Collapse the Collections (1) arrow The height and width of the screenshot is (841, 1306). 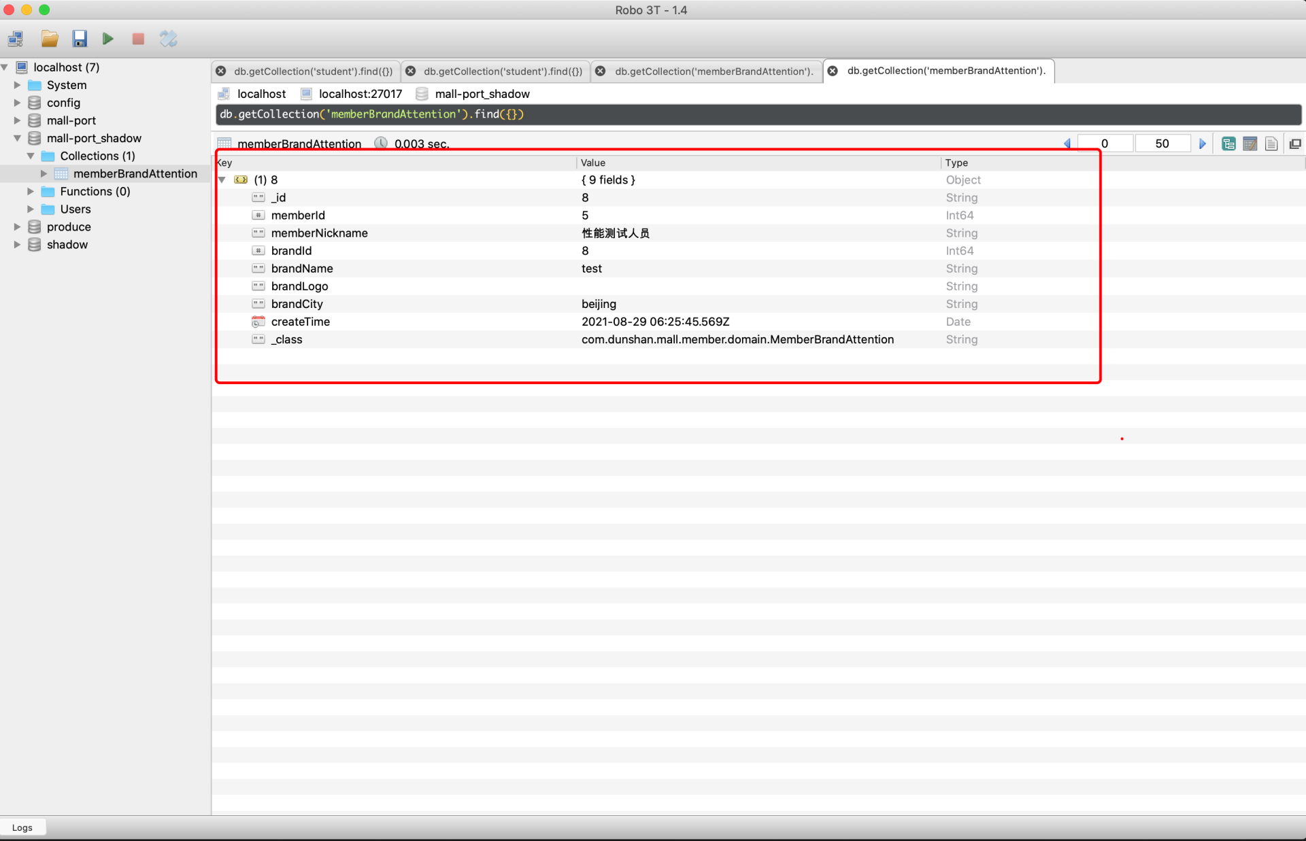click(31, 156)
